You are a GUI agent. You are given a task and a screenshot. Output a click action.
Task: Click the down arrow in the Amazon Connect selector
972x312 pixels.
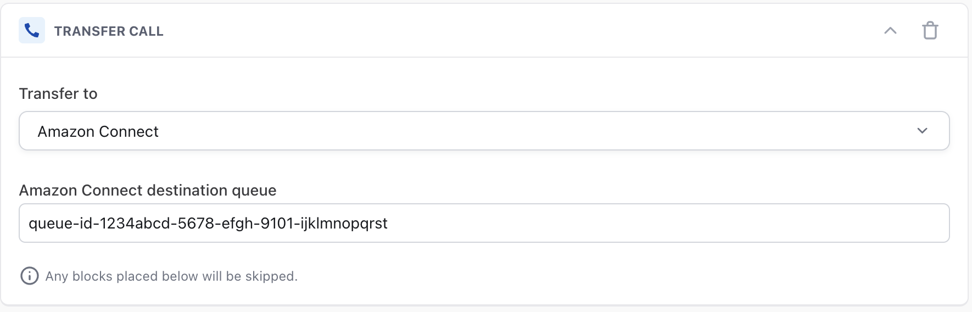click(922, 131)
